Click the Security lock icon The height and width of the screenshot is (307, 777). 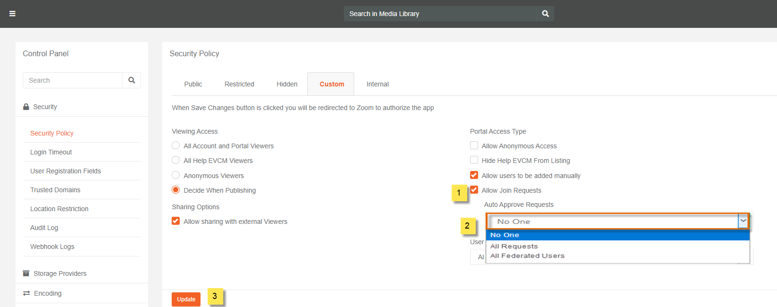pyautogui.click(x=26, y=107)
